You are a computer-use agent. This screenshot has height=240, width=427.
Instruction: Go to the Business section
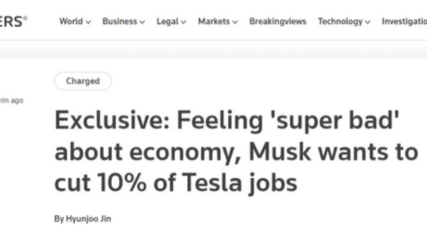click(120, 22)
